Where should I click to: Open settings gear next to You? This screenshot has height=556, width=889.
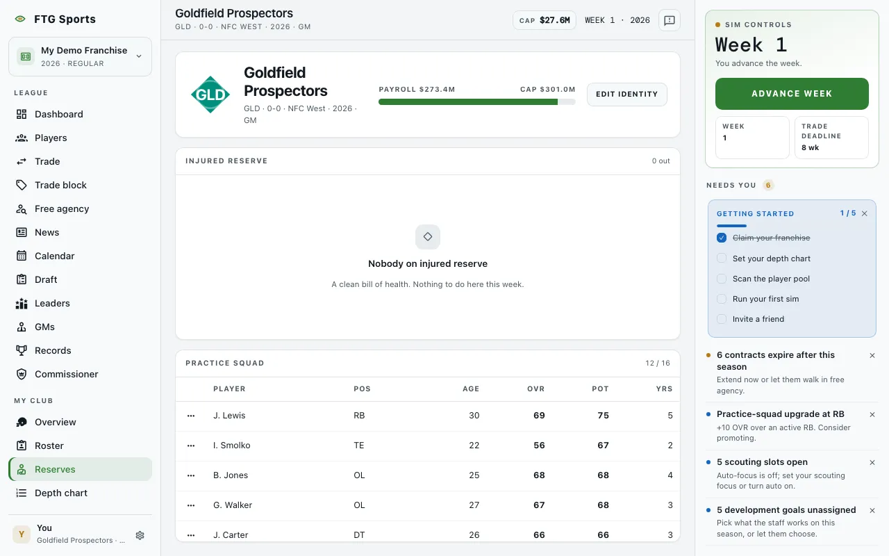point(140,535)
